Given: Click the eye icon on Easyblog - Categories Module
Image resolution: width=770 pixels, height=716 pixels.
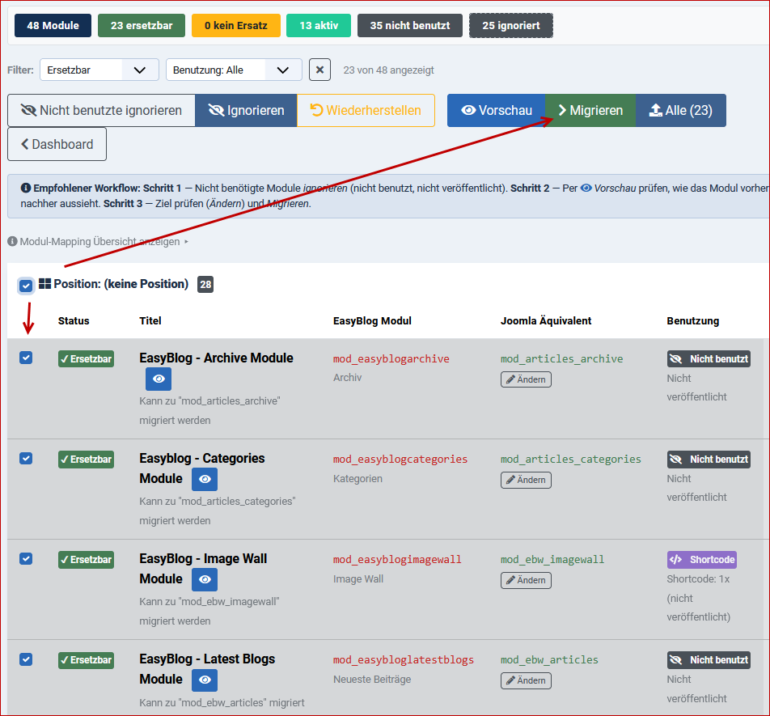Looking at the screenshot, I should tap(204, 479).
